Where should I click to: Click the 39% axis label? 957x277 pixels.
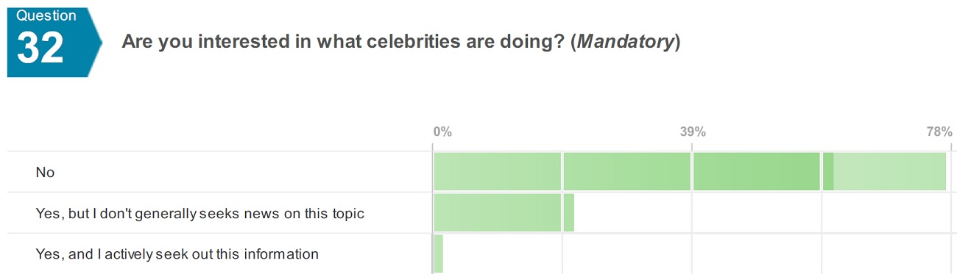[x=693, y=132]
